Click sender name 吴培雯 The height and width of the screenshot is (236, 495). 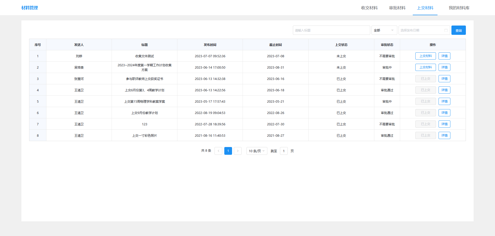[x=79, y=67]
